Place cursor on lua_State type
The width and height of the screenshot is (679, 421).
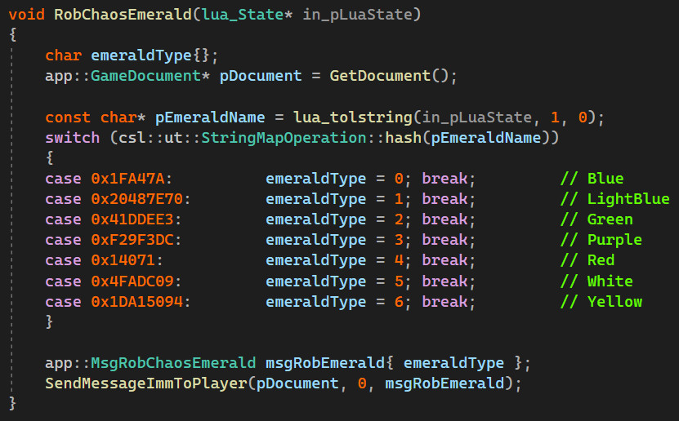pyautogui.click(x=243, y=14)
